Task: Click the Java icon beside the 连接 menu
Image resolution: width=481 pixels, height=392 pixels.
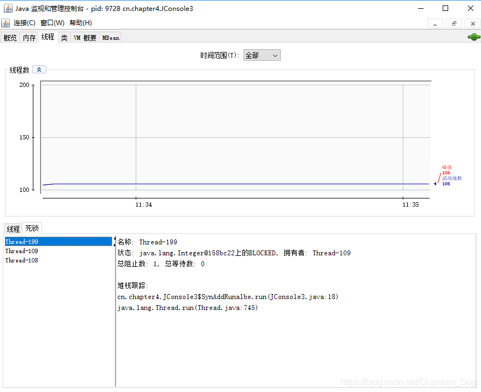Action: point(5,23)
